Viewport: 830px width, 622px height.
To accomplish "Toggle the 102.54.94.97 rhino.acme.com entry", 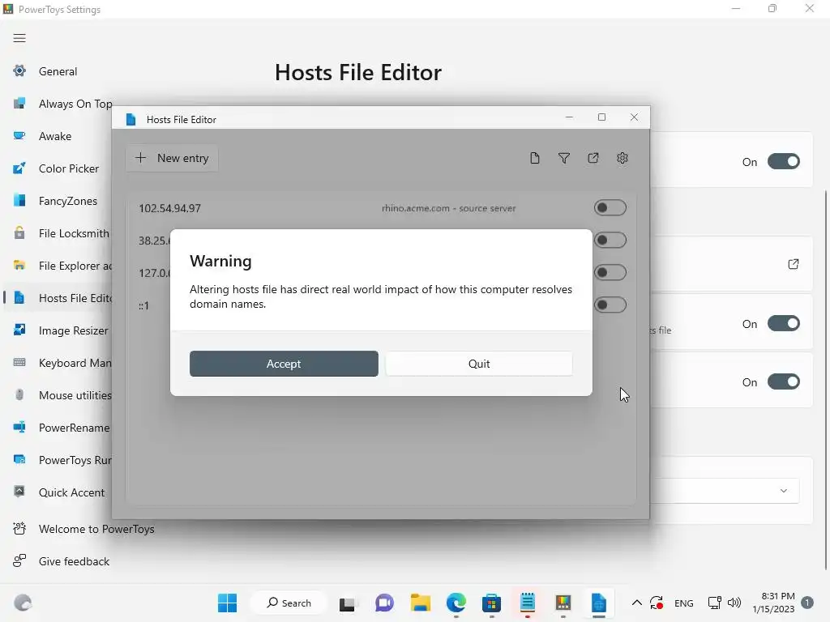I will tap(610, 208).
